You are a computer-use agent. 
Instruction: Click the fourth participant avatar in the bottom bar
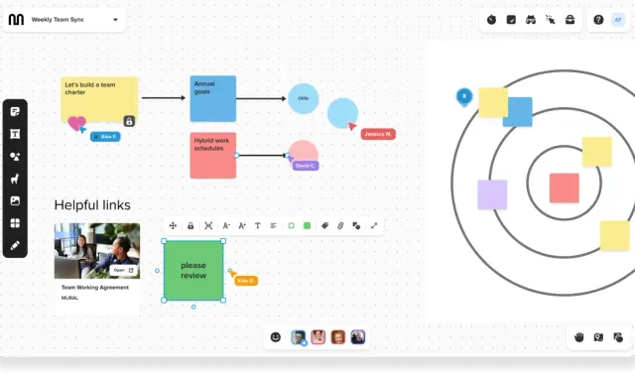tap(358, 337)
